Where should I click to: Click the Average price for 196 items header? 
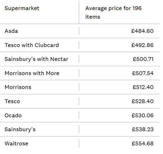114,13
